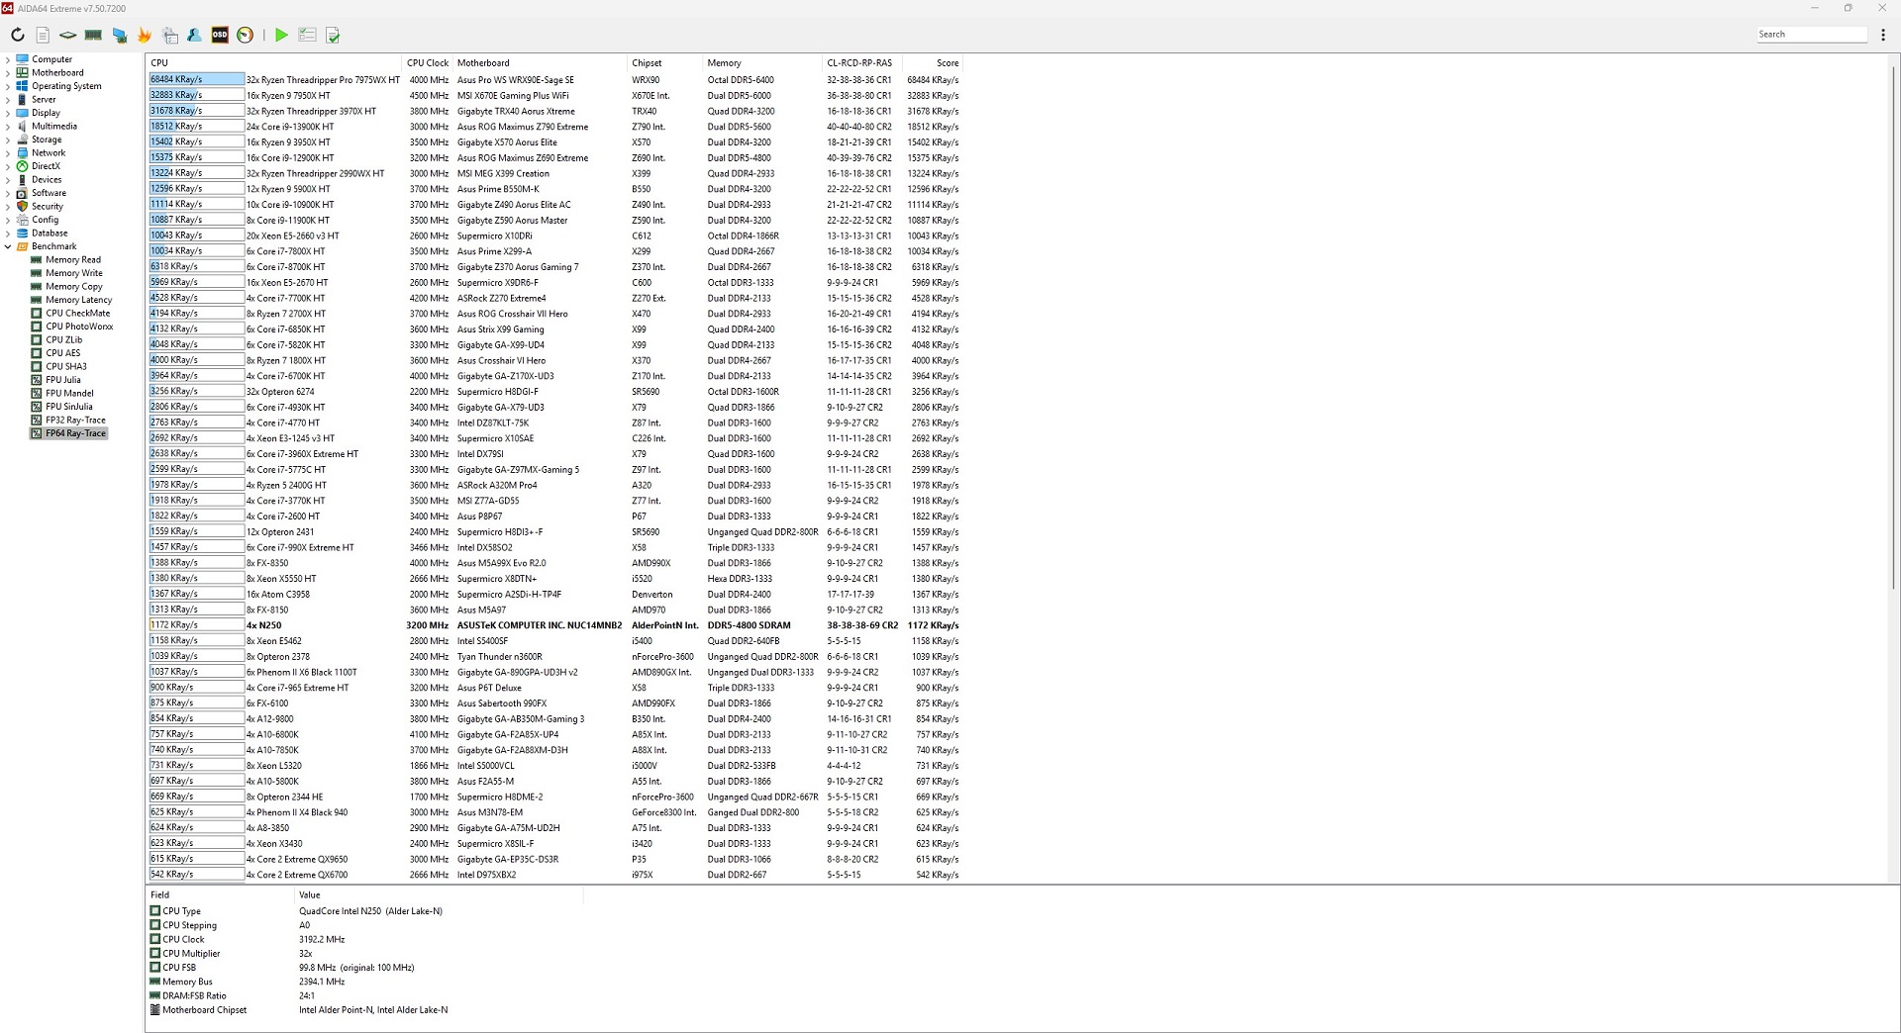The height and width of the screenshot is (1033, 1901).
Task: Expand the Storage tree node
Action: [8, 140]
